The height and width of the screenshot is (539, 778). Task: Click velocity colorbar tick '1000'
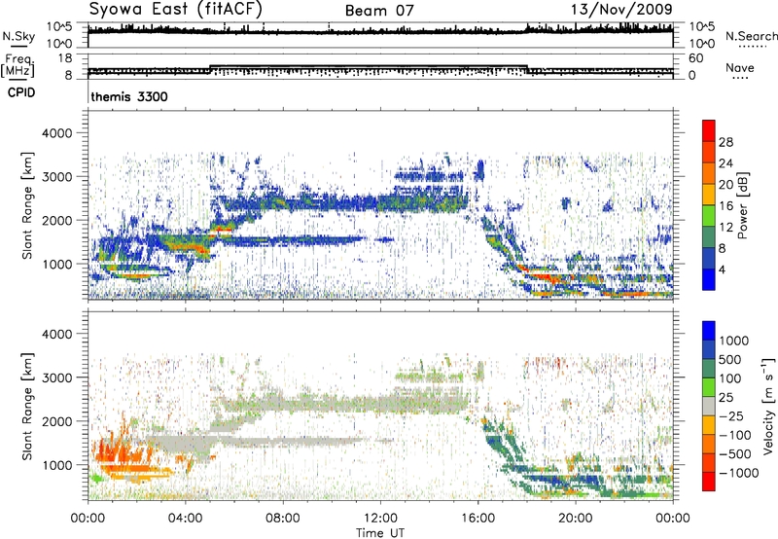click(734, 341)
